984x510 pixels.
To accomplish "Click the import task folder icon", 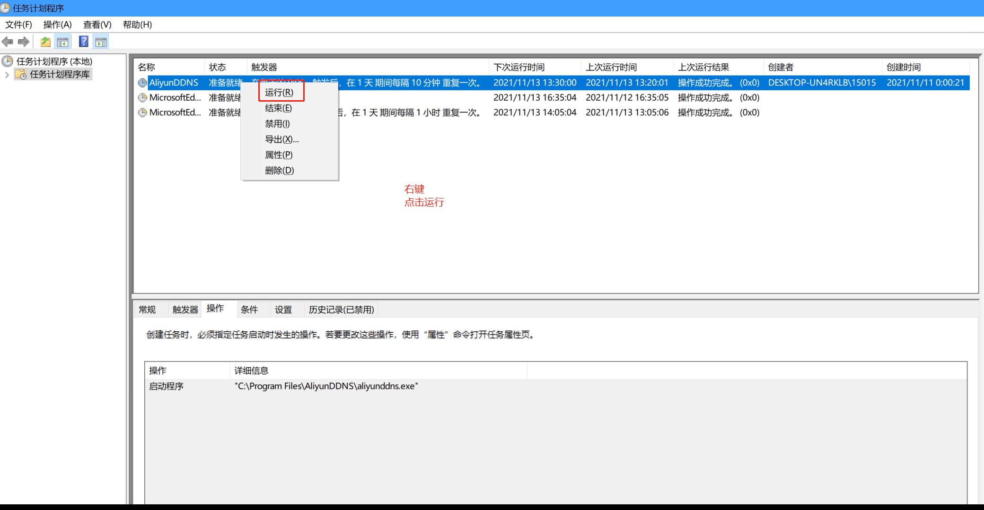I will [x=45, y=42].
